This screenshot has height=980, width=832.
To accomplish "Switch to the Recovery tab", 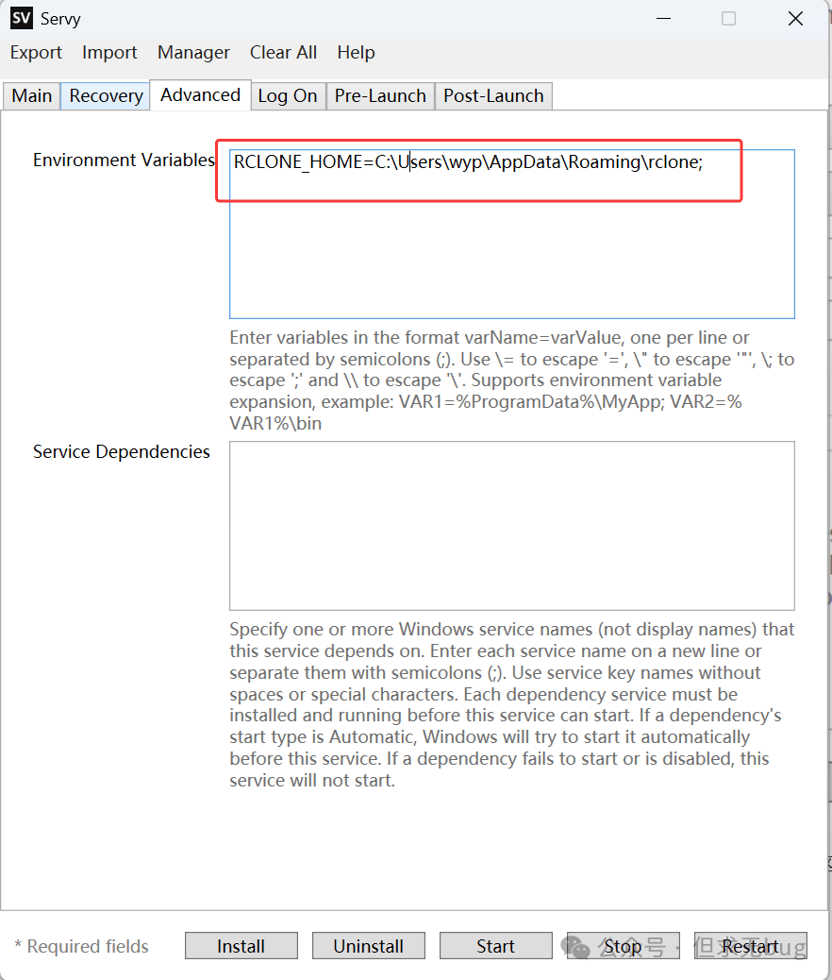I will (x=106, y=96).
